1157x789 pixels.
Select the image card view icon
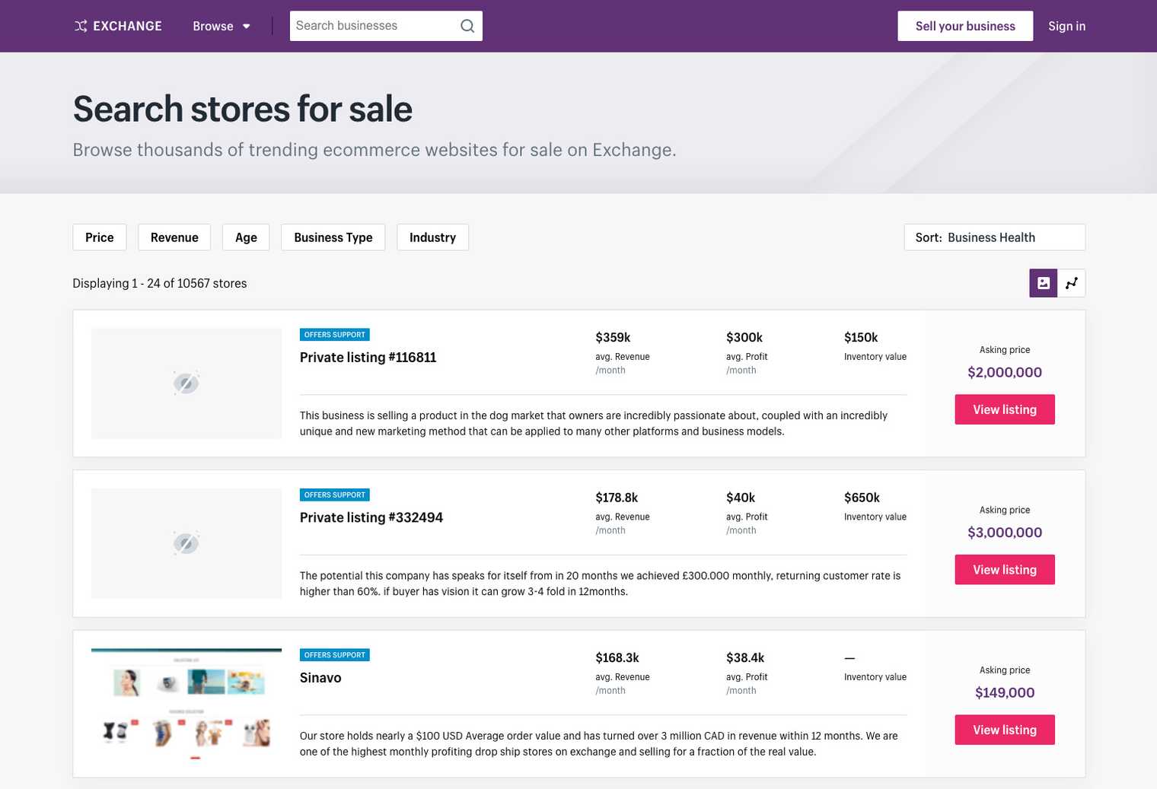tap(1043, 282)
